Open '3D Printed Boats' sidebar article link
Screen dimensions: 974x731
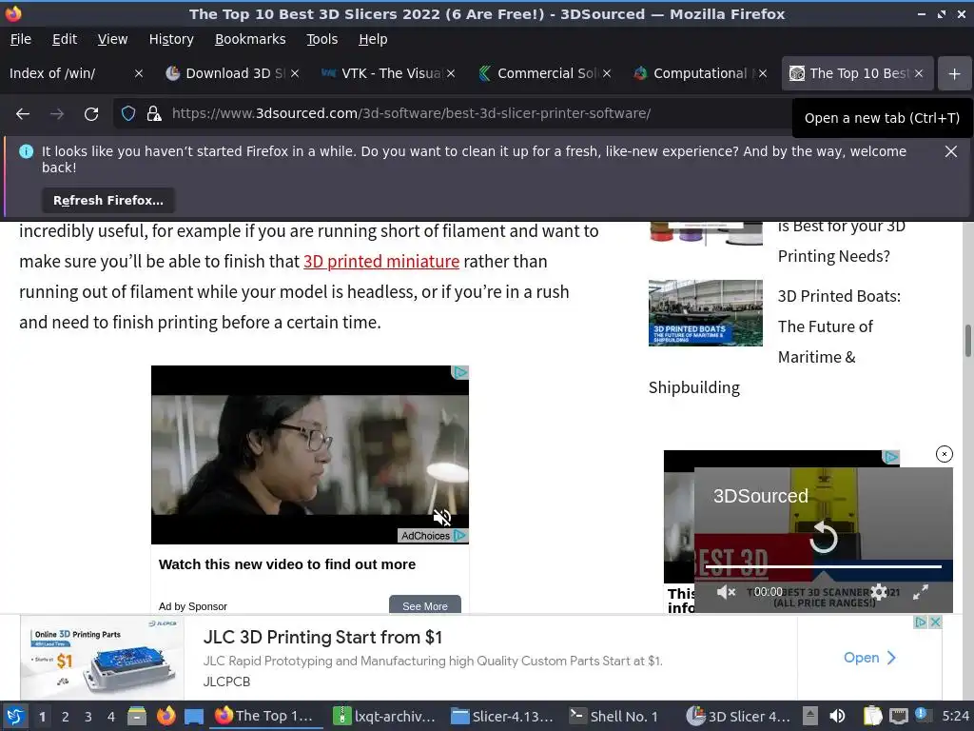[839, 326]
